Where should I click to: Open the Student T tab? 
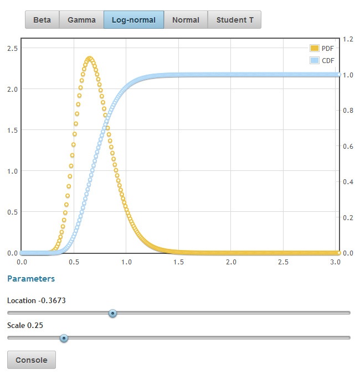pos(235,20)
